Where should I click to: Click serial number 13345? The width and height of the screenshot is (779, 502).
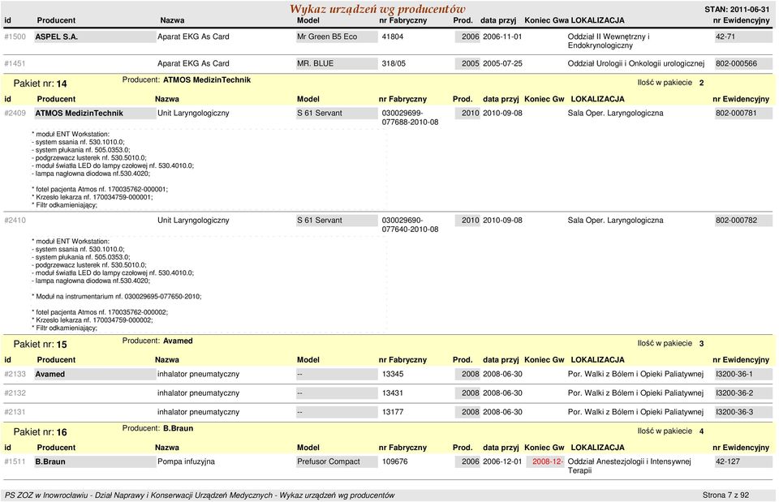pyautogui.click(x=393, y=375)
